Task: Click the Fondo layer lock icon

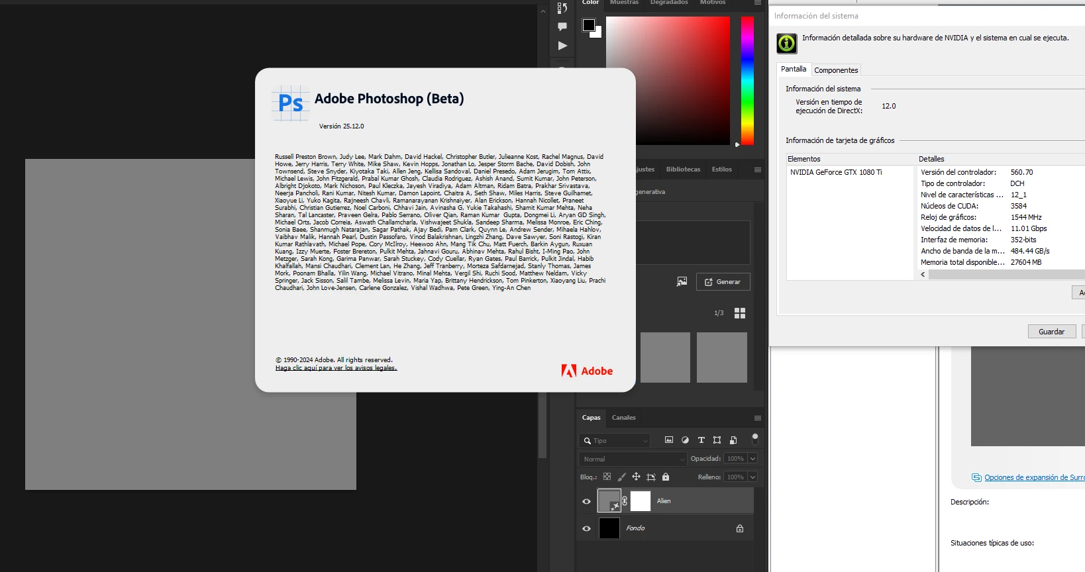Action: click(740, 528)
